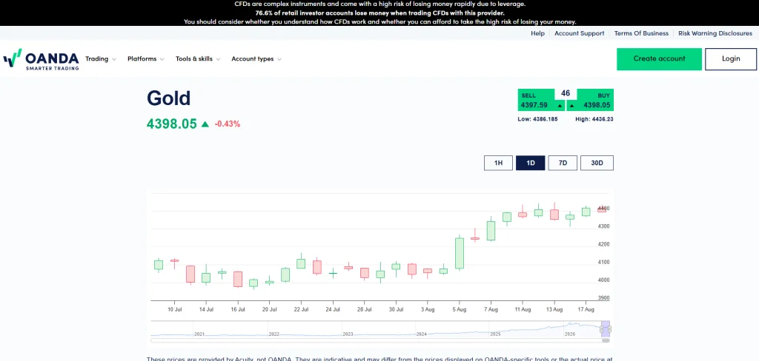Viewport: 759px width, 361px height.
Task: Click the 2021 label in range navigator
Action: click(199, 334)
